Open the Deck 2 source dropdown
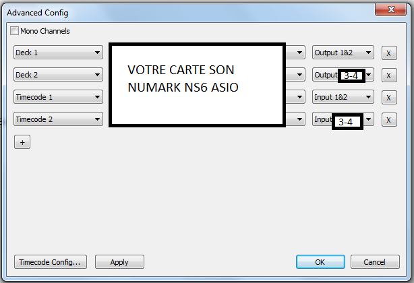 58,75
